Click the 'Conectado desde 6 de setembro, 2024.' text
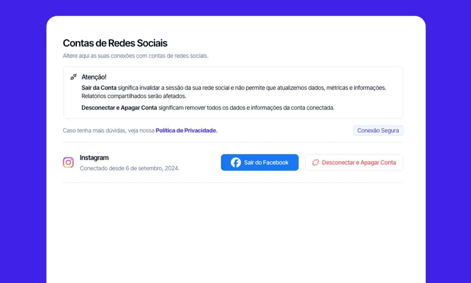Image resolution: width=471 pixels, height=283 pixels. pyautogui.click(x=129, y=168)
